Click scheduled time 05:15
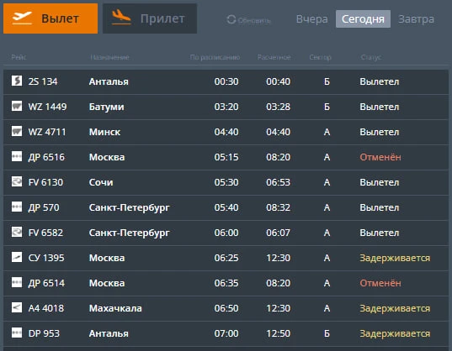The image size is (452, 351). (226, 157)
